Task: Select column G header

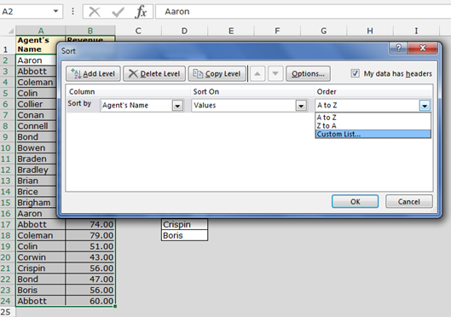Action: point(324,31)
